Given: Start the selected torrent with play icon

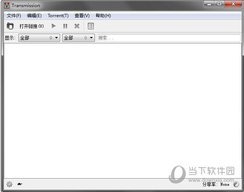Looking at the screenshot, I should (x=54, y=26).
